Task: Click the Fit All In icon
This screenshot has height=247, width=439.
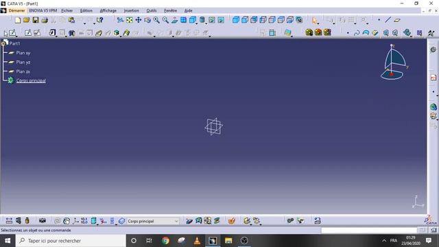Action: (130, 20)
